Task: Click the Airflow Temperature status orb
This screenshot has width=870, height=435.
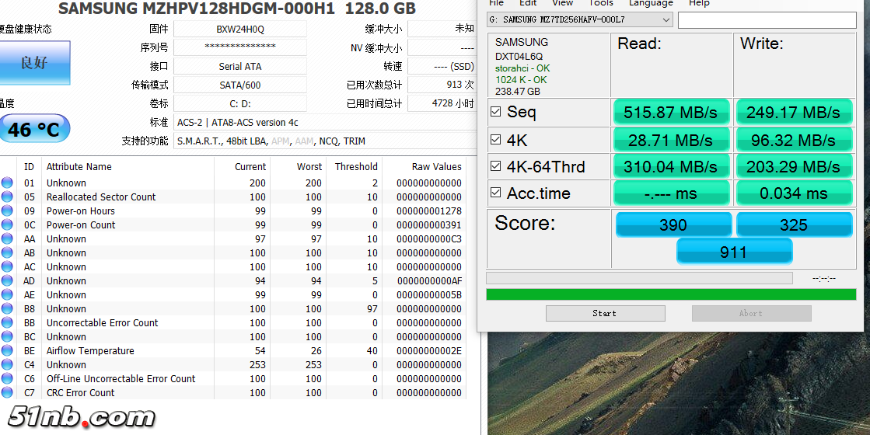Action: click(x=7, y=351)
